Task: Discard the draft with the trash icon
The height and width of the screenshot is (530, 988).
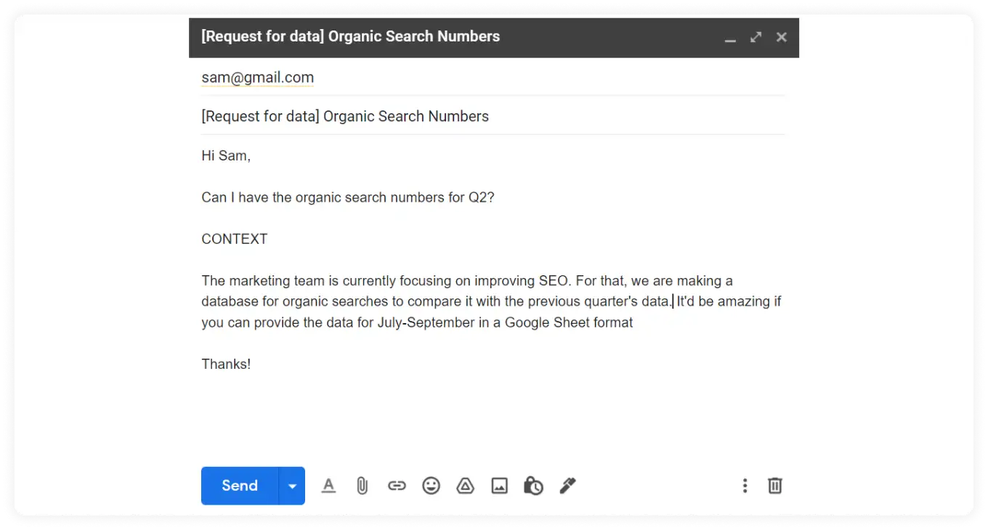Action: 774,486
